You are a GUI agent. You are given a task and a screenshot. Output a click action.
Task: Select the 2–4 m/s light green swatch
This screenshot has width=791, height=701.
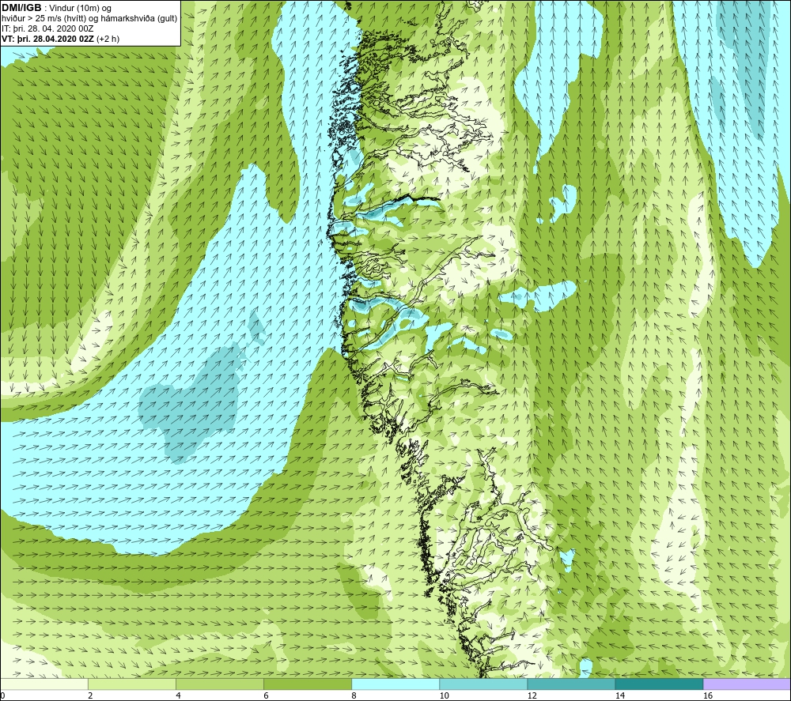tap(131, 684)
